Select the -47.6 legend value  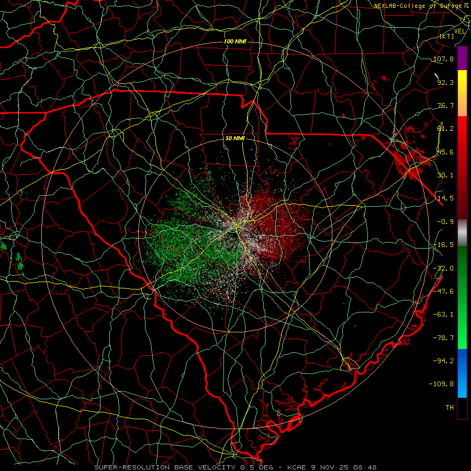coord(443,291)
